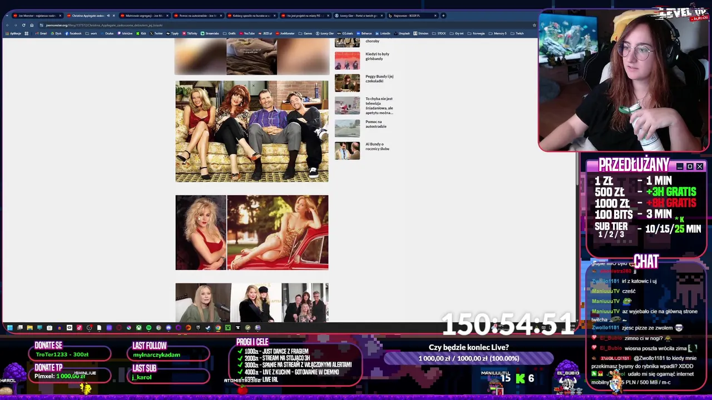Open the YouTube bookmark
This screenshot has height=400, width=712.
click(246, 33)
